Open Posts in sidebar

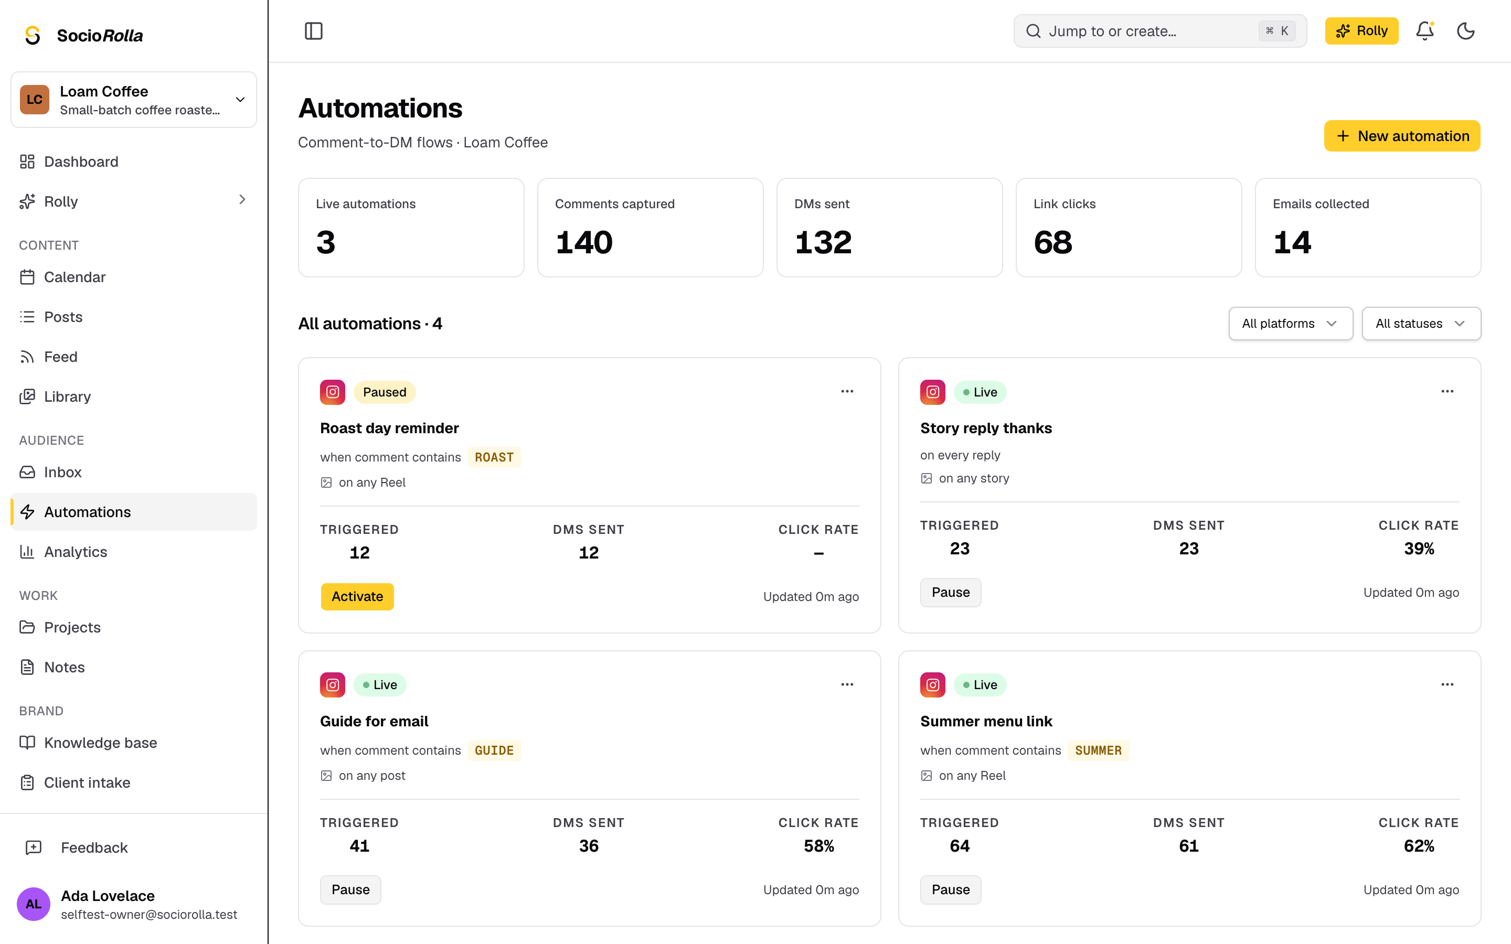[x=134, y=317]
